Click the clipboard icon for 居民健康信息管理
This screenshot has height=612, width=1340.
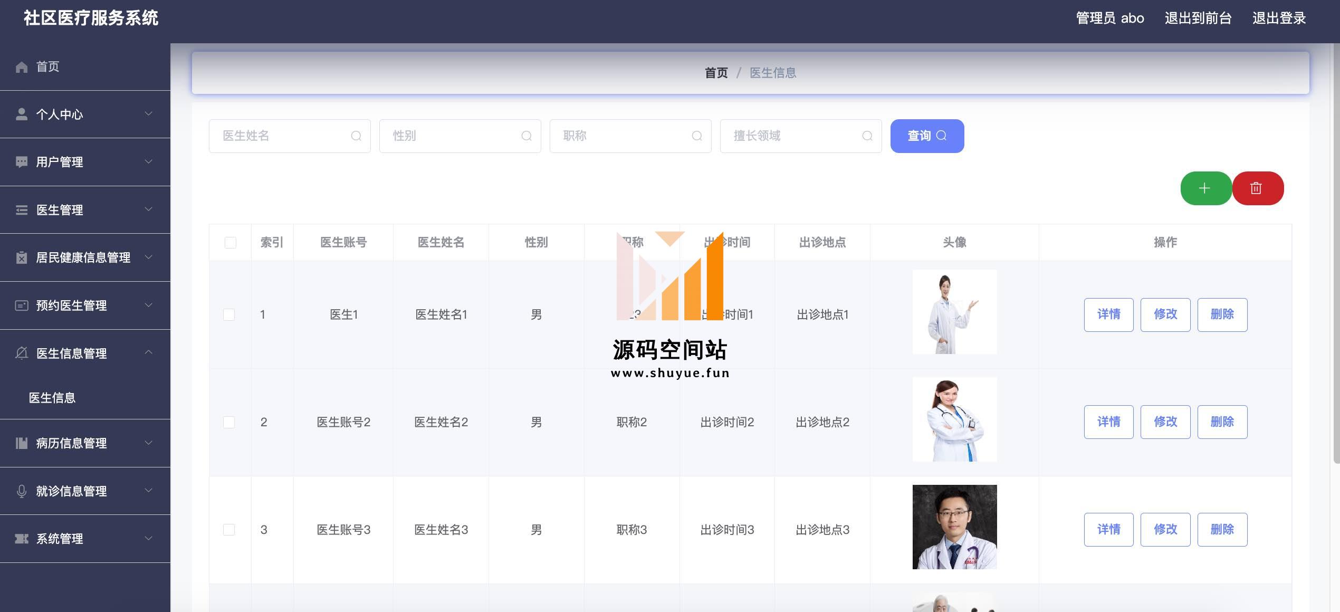22,257
